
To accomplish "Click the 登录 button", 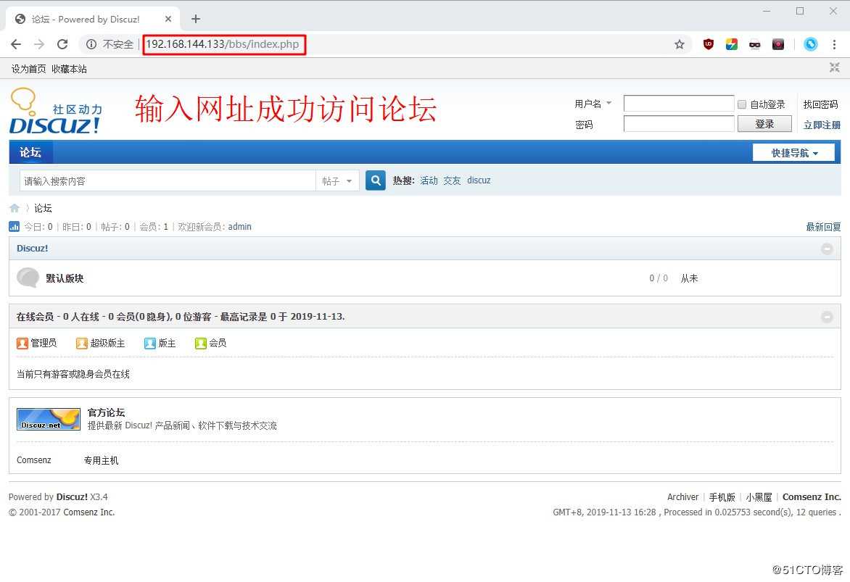I will point(764,123).
